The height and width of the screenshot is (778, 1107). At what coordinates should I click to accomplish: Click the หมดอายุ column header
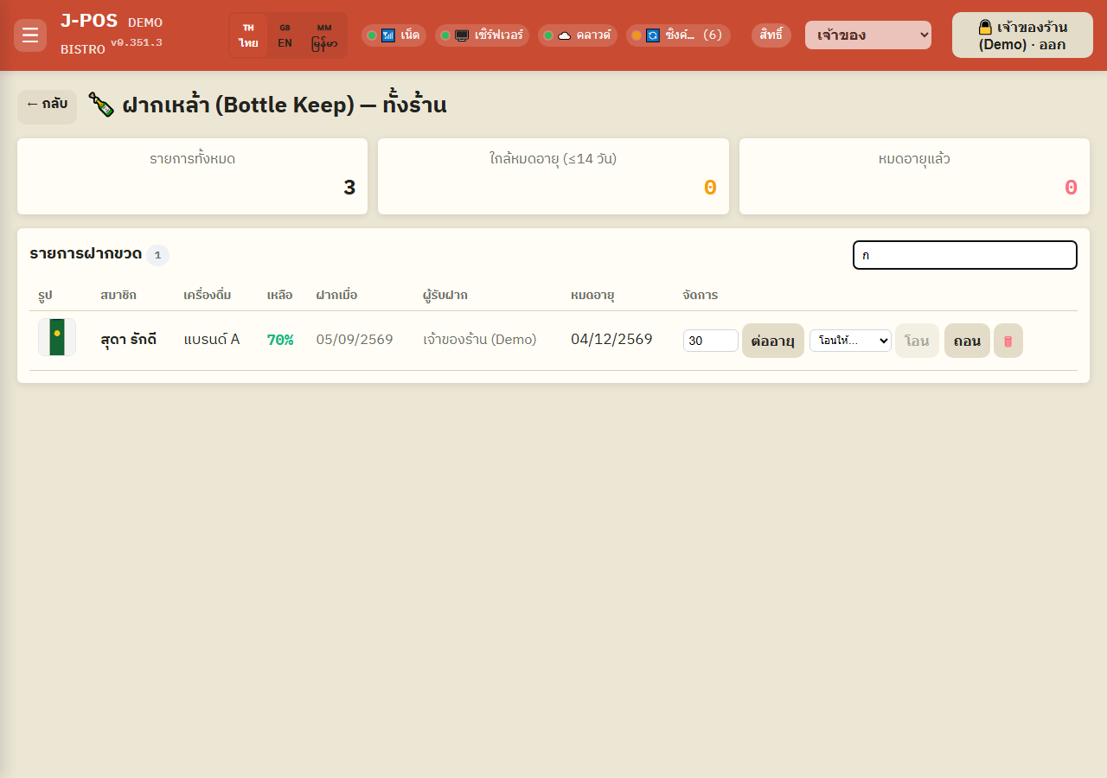tap(592, 296)
